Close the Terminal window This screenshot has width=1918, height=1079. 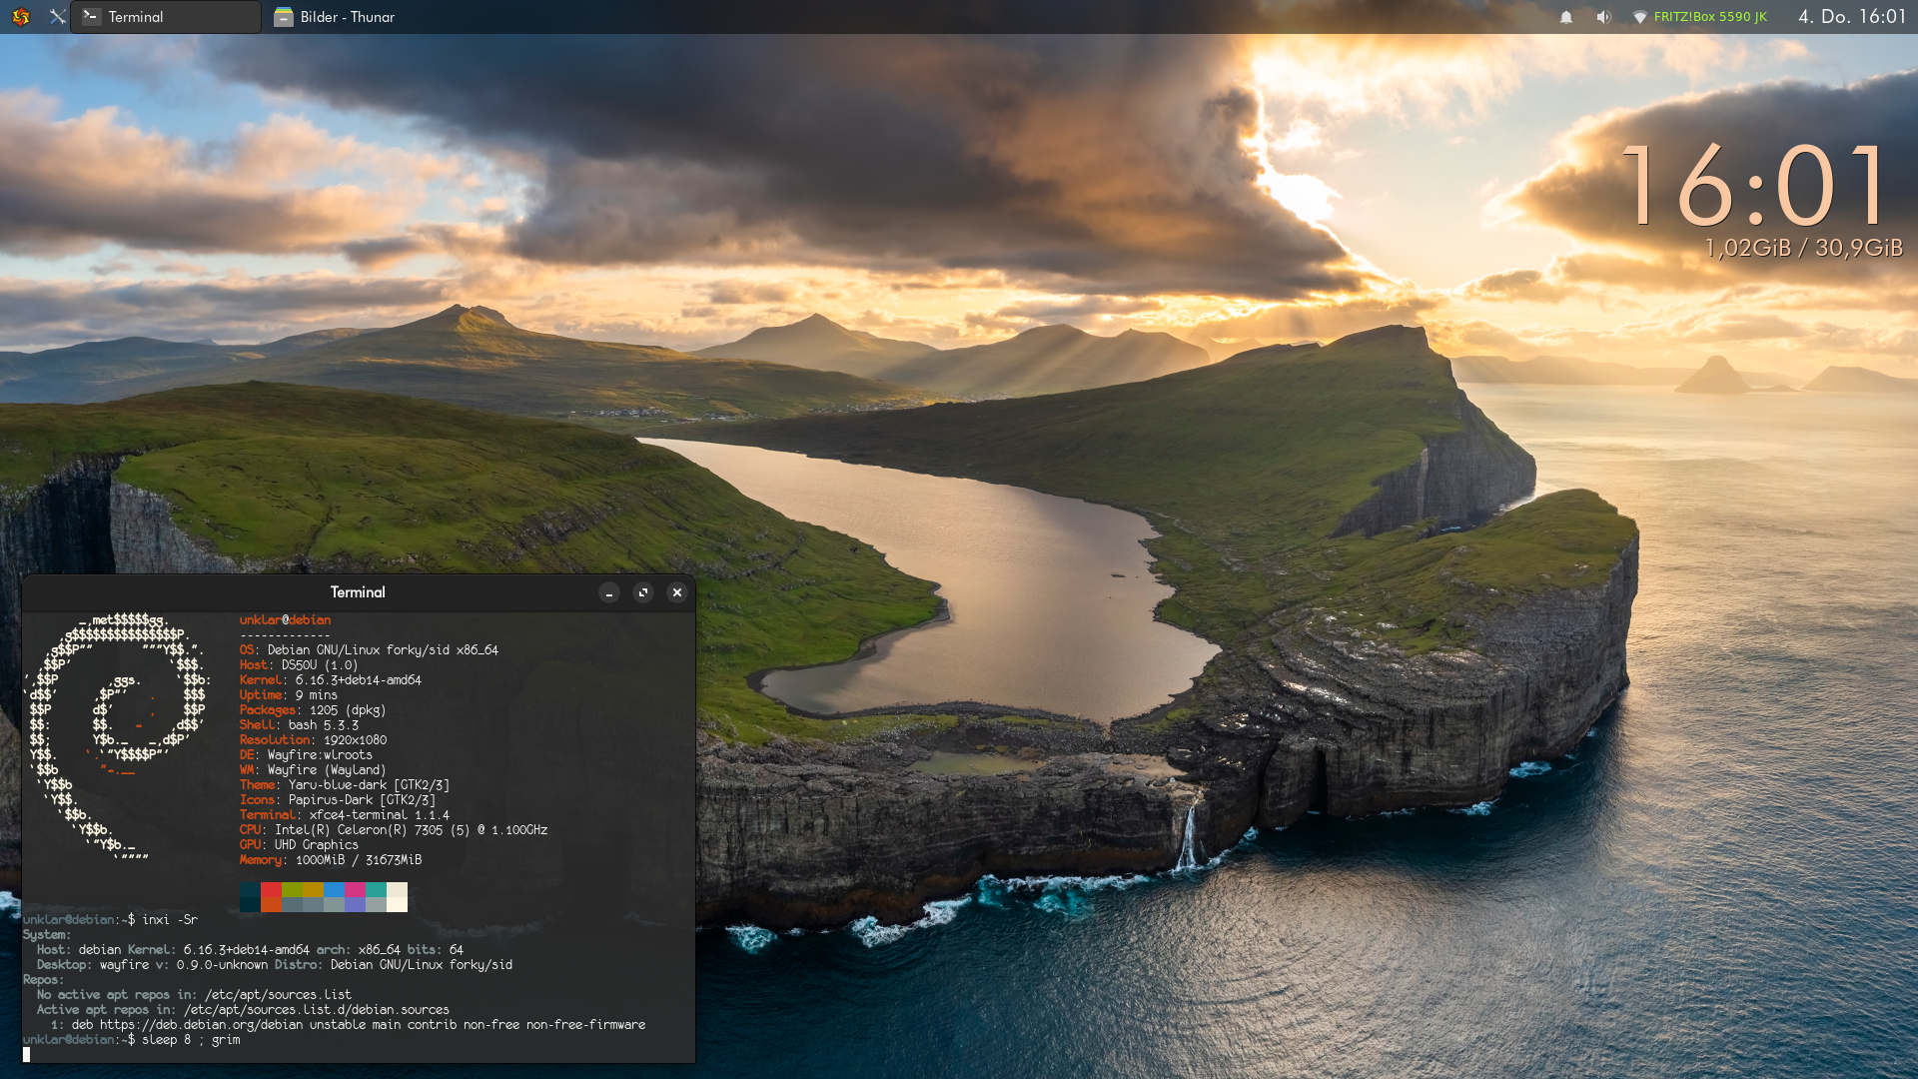(x=677, y=593)
